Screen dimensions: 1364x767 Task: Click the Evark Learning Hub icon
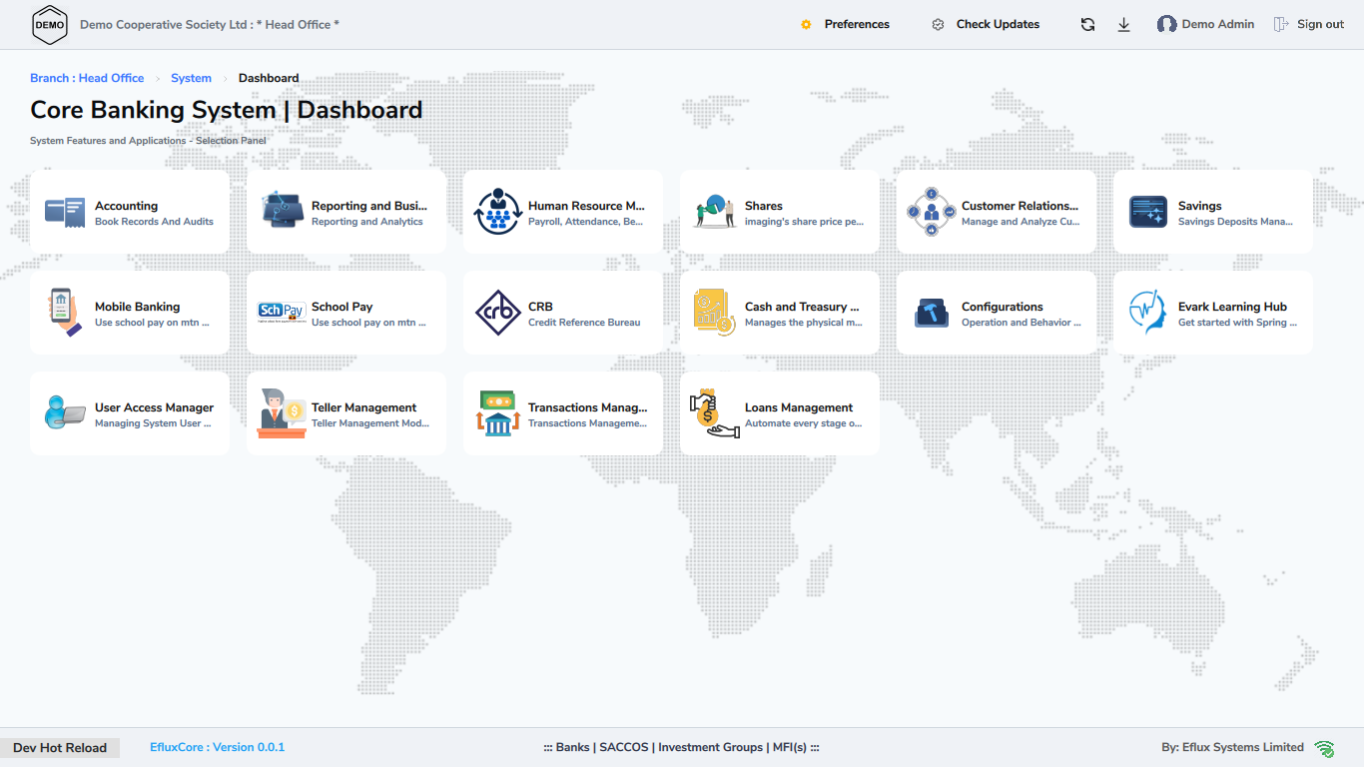coord(1148,313)
